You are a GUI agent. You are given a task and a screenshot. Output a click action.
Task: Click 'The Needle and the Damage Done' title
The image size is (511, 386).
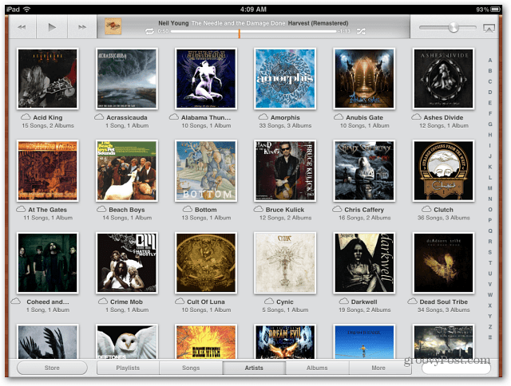point(238,23)
